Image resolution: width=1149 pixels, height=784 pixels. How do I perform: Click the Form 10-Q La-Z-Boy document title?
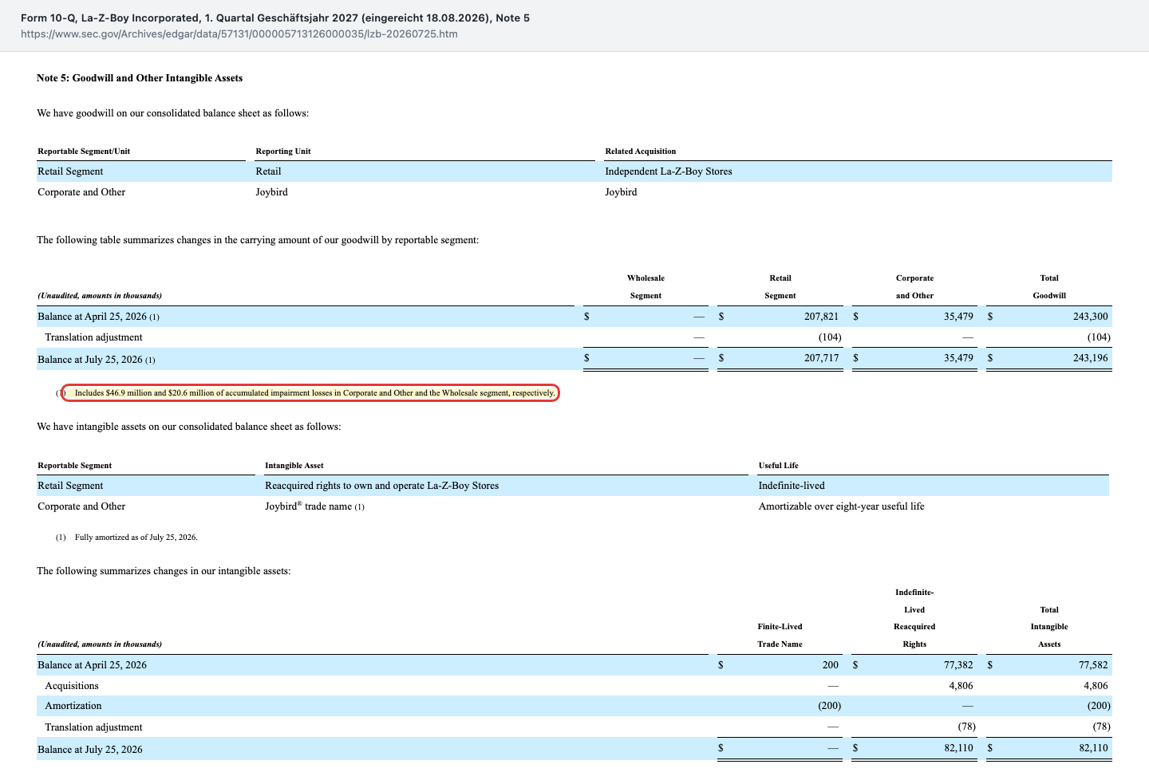tap(275, 18)
